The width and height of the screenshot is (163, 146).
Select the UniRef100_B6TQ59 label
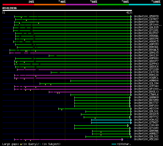click(x=146, y=100)
